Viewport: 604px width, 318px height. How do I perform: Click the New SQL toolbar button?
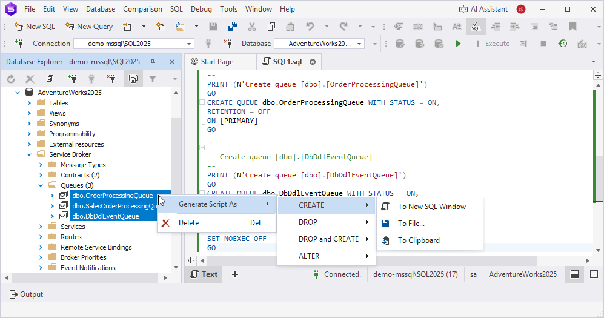(x=35, y=27)
